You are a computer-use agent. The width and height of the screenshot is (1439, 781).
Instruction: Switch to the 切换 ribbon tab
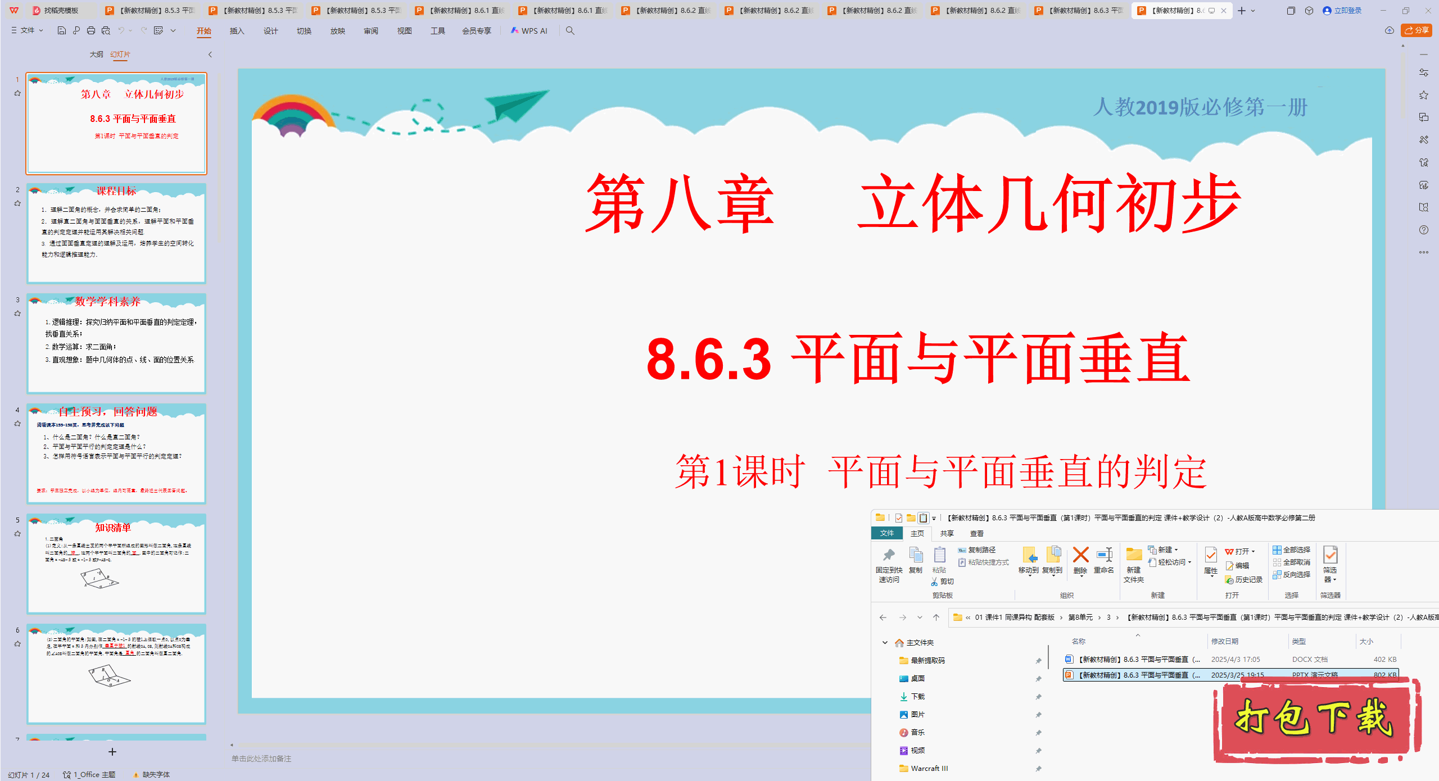(x=304, y=31)
